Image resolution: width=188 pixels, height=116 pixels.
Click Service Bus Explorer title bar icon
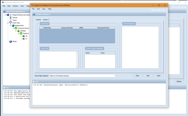click(3, 2)
